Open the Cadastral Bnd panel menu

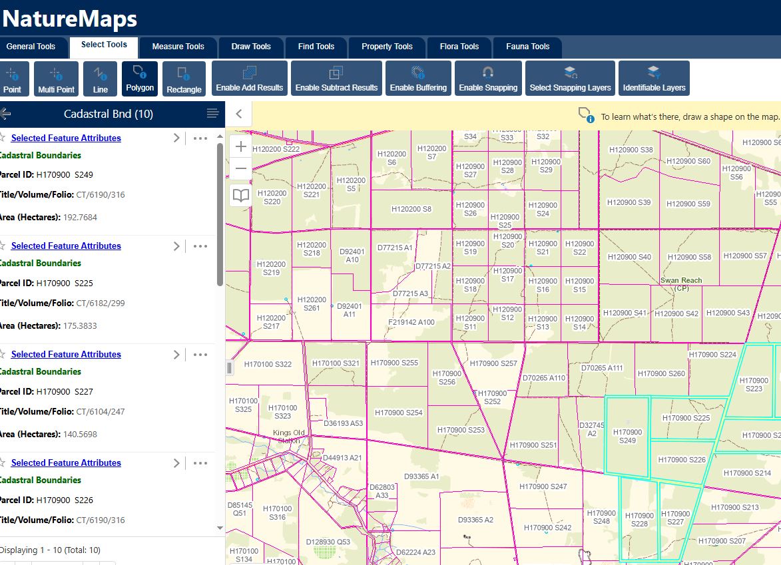[212, 114]
